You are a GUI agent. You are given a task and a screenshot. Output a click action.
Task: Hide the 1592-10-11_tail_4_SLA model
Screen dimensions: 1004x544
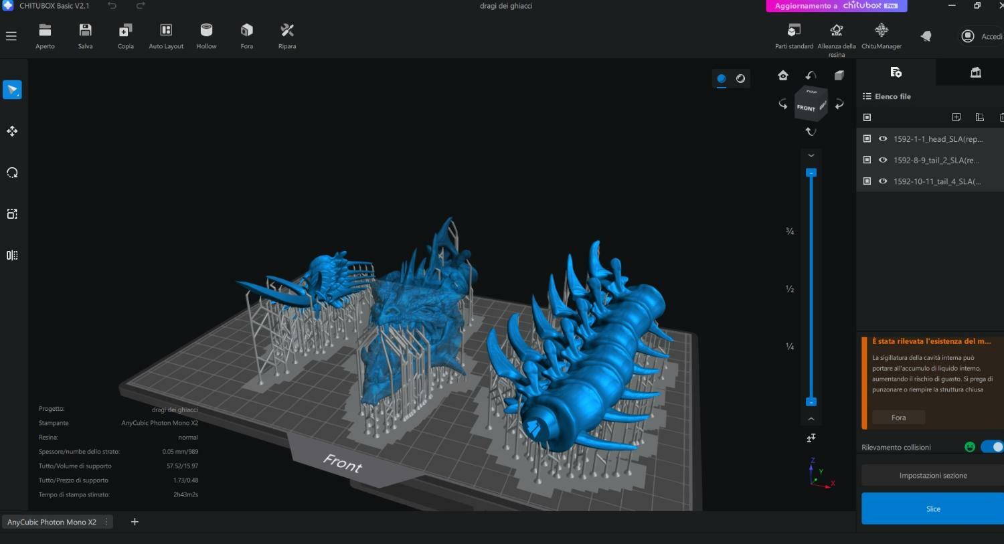pos(883,181)
